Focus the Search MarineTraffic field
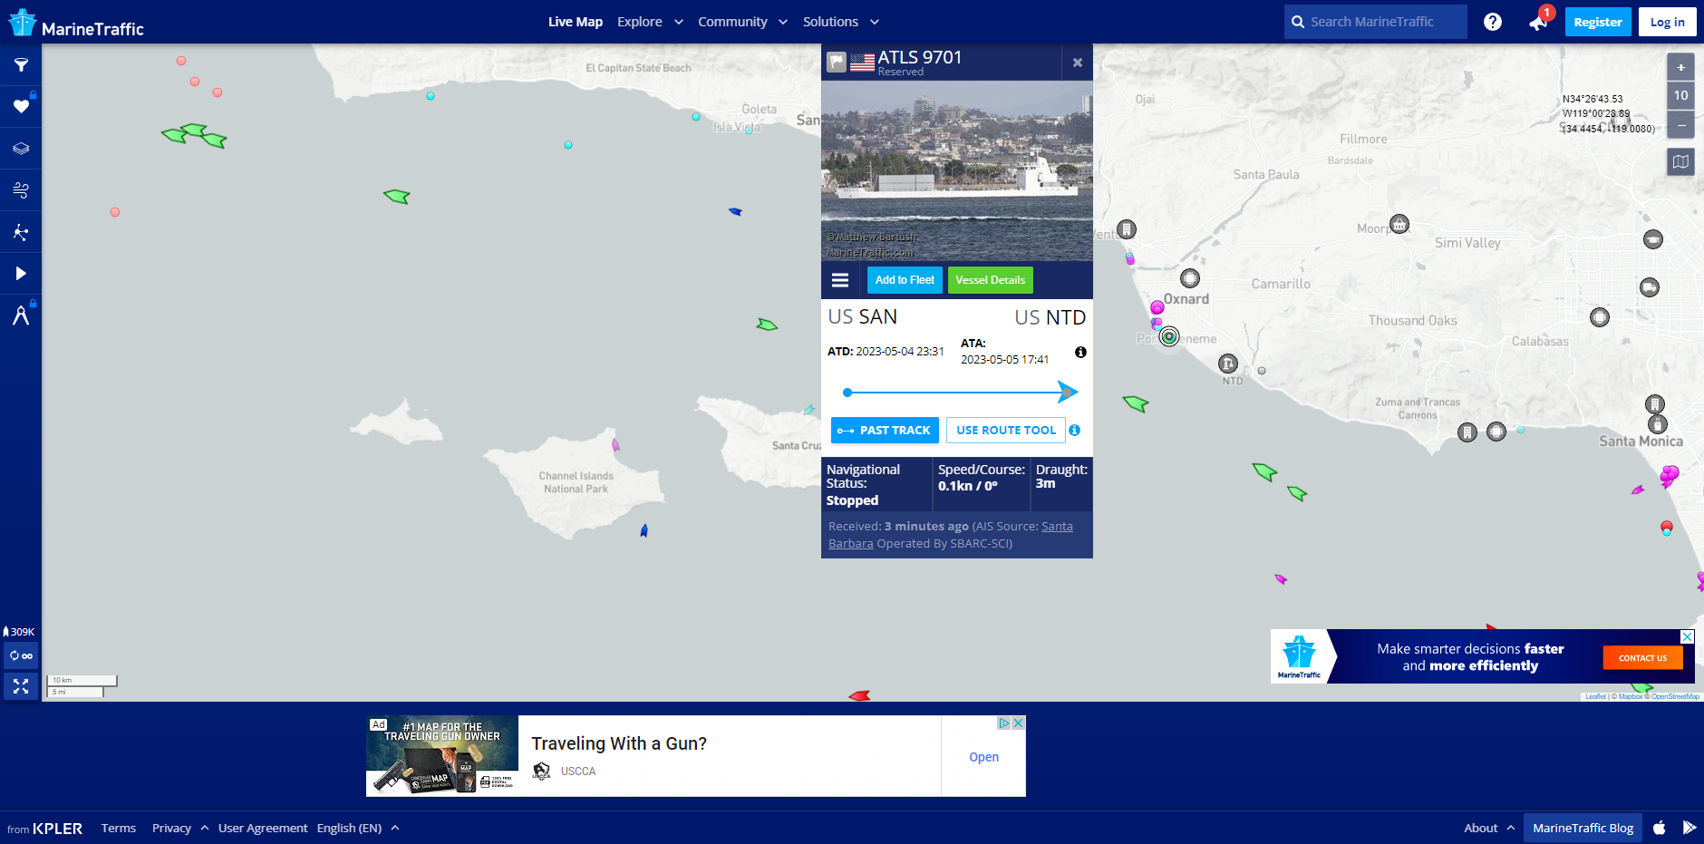The width and height of the screenshot is (1704, 844). click(x=1376, y=22)
